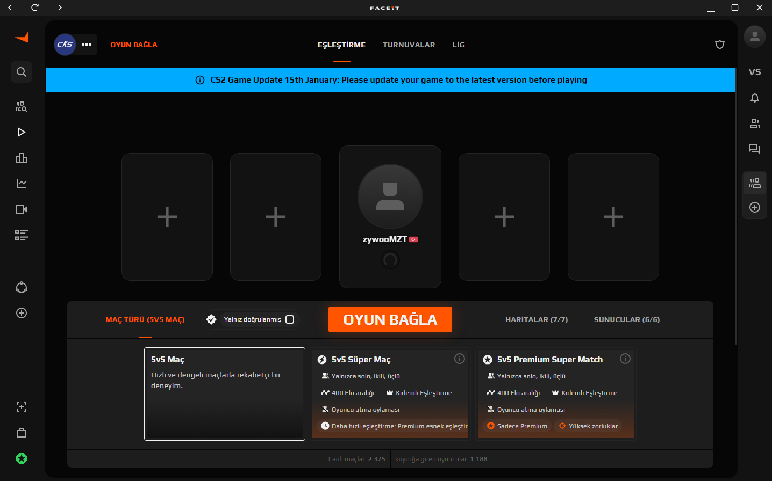Open the chat bubbles icon in right sidebar
Image resolution: width=772 pixels, height=481 pixels.
(755, 149)
